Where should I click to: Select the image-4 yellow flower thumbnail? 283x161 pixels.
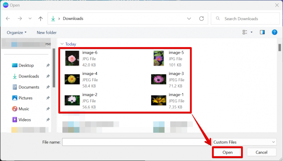coord(72,79)
